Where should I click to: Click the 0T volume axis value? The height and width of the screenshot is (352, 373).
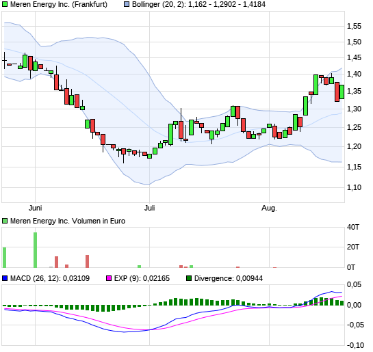[x=351, y=268]
